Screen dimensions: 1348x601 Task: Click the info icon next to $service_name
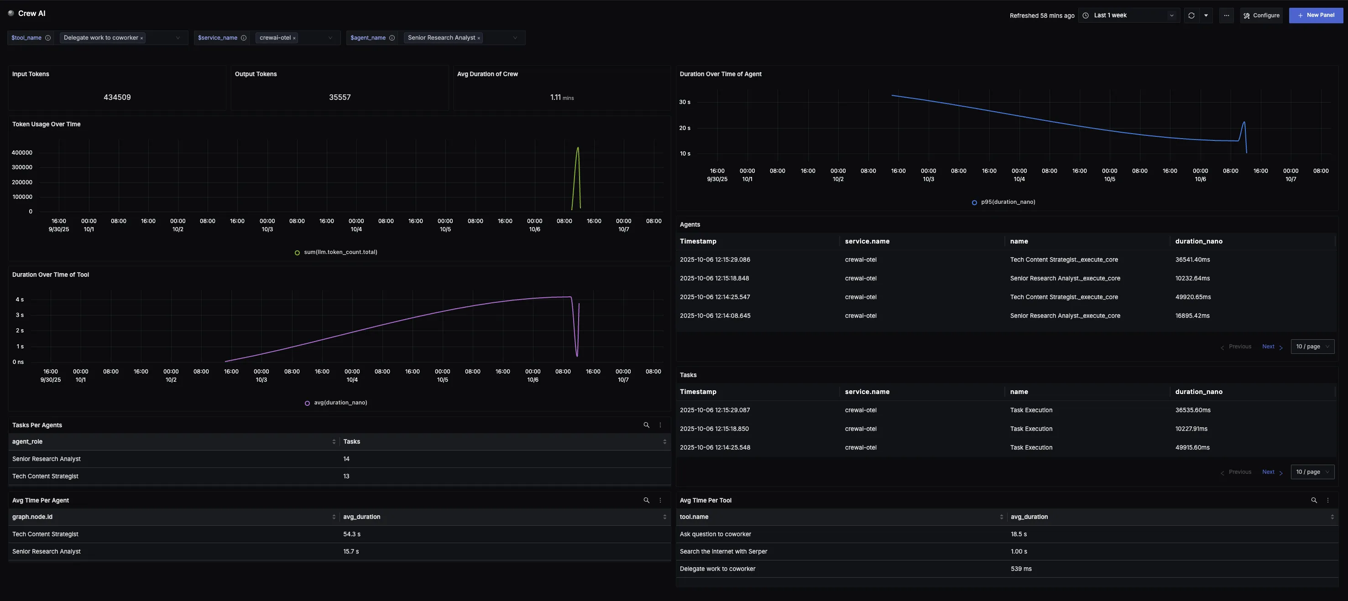click(244, 38)
